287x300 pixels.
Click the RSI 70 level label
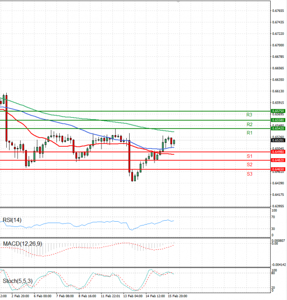273,217
